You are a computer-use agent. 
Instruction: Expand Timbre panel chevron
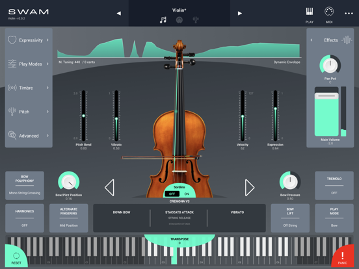point(47,88)
